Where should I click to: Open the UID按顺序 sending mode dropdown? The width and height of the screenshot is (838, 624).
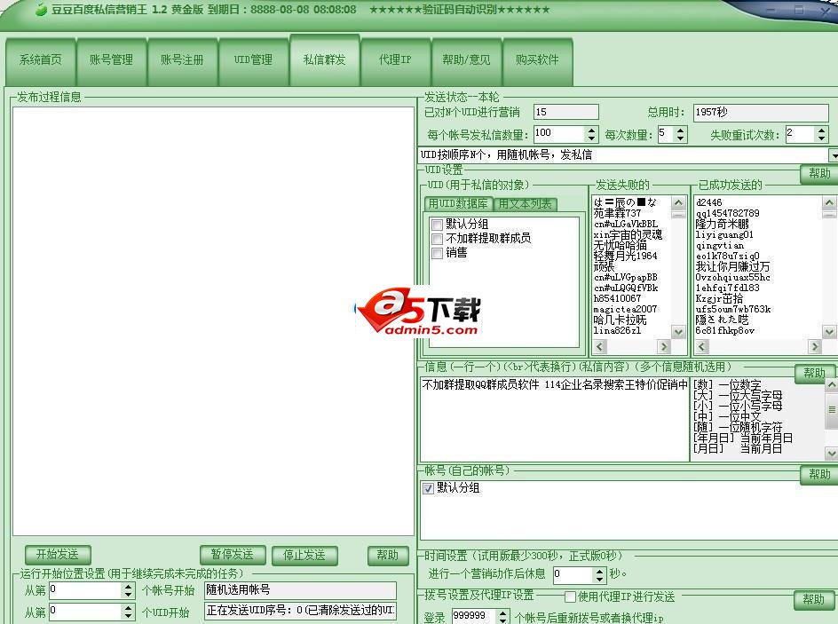(x=831, y=154)
